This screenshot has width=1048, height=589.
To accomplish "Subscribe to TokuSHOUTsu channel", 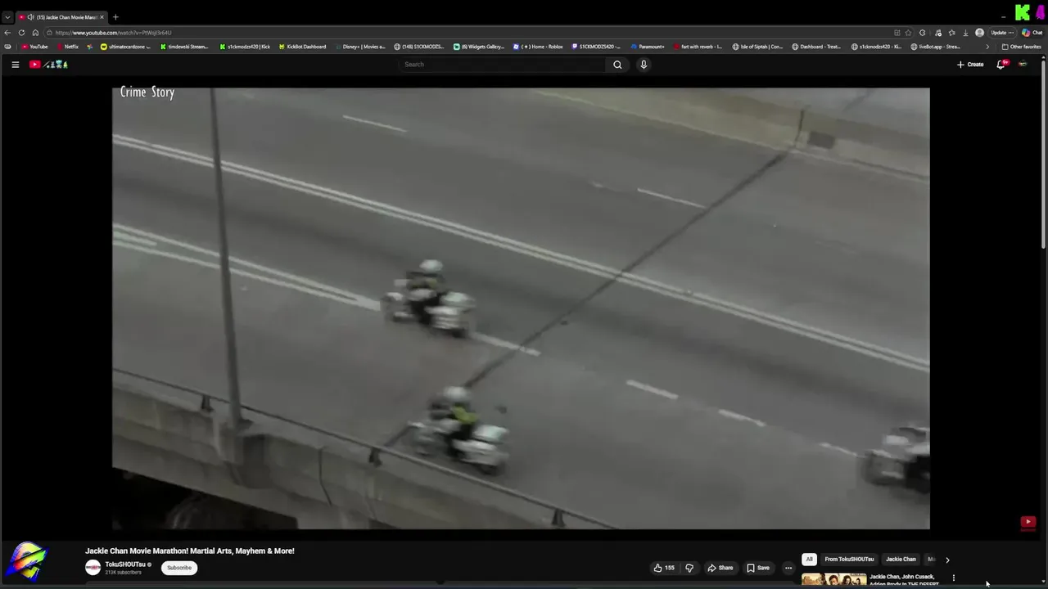I will (179, 568).
